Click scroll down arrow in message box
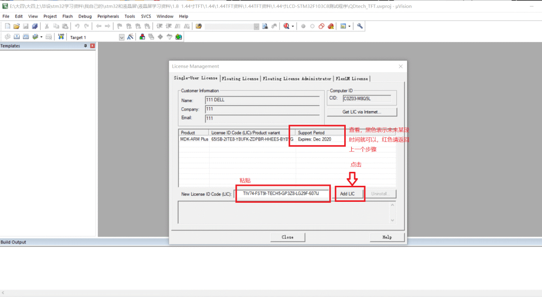This screenshot has height=297, width=542. (x=392, y=220)
